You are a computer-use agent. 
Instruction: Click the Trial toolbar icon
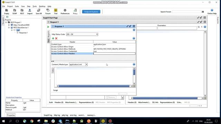click(56, 11)
